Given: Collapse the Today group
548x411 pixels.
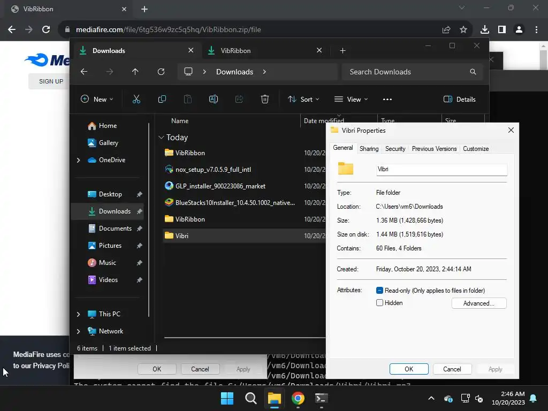Looking at the screenshot, I should click(161, 138).
